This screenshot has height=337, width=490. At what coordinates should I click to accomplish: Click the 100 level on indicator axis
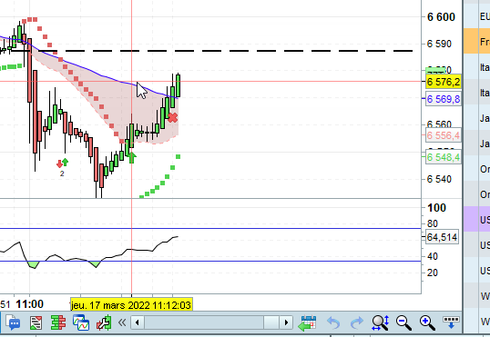[x=436, y=208]
